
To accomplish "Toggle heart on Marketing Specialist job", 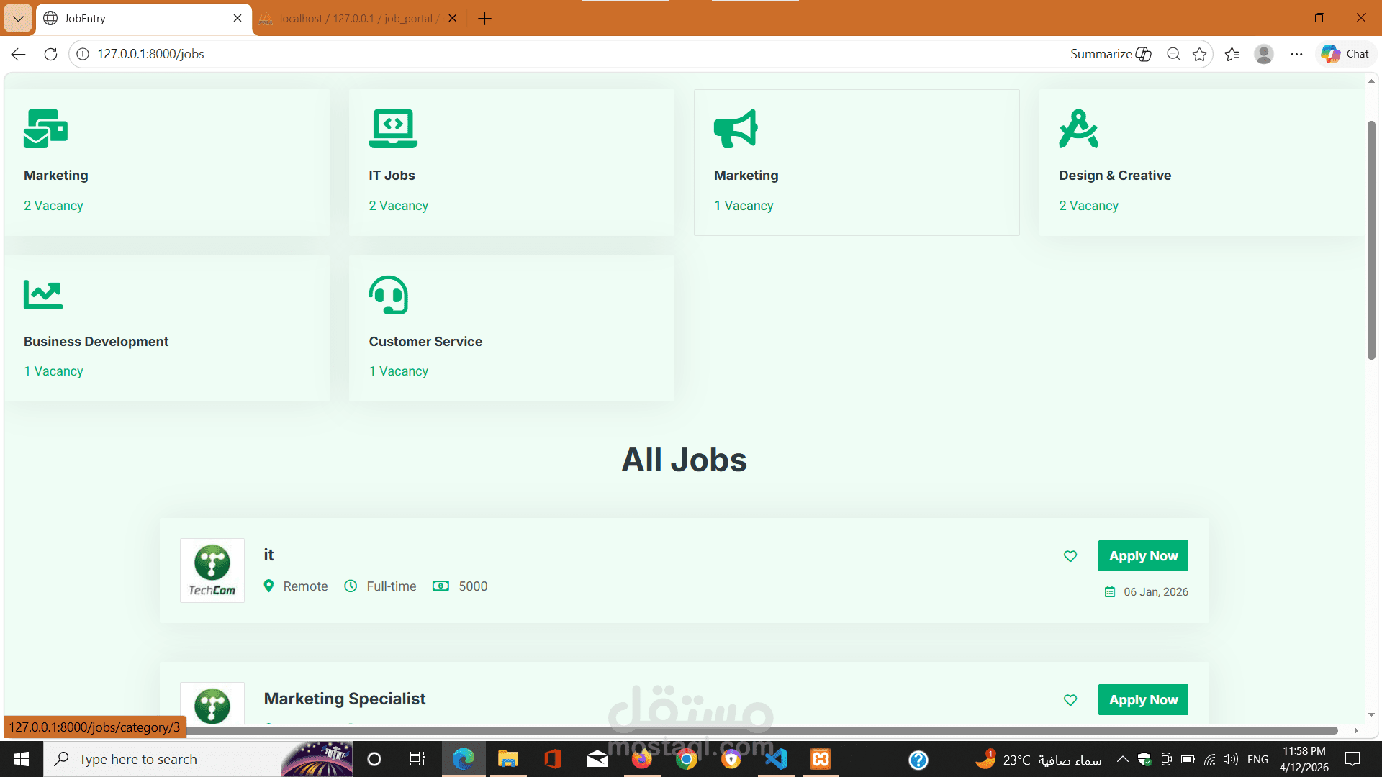I will coord(1070,700).
